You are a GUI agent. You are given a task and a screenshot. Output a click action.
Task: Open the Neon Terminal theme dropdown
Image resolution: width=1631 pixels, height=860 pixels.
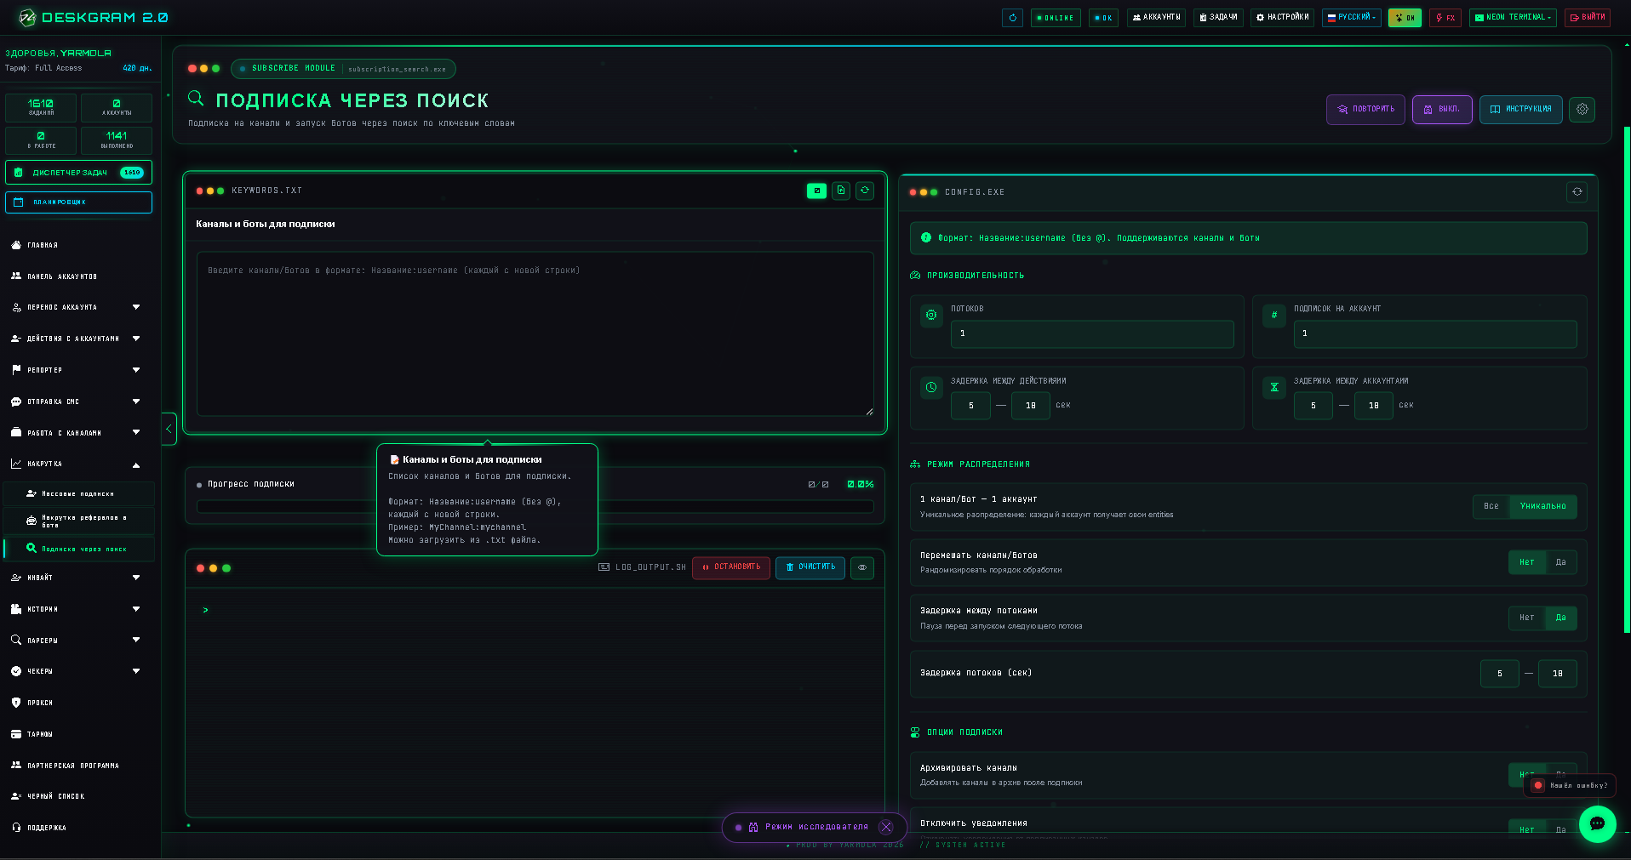[1513, 17]
